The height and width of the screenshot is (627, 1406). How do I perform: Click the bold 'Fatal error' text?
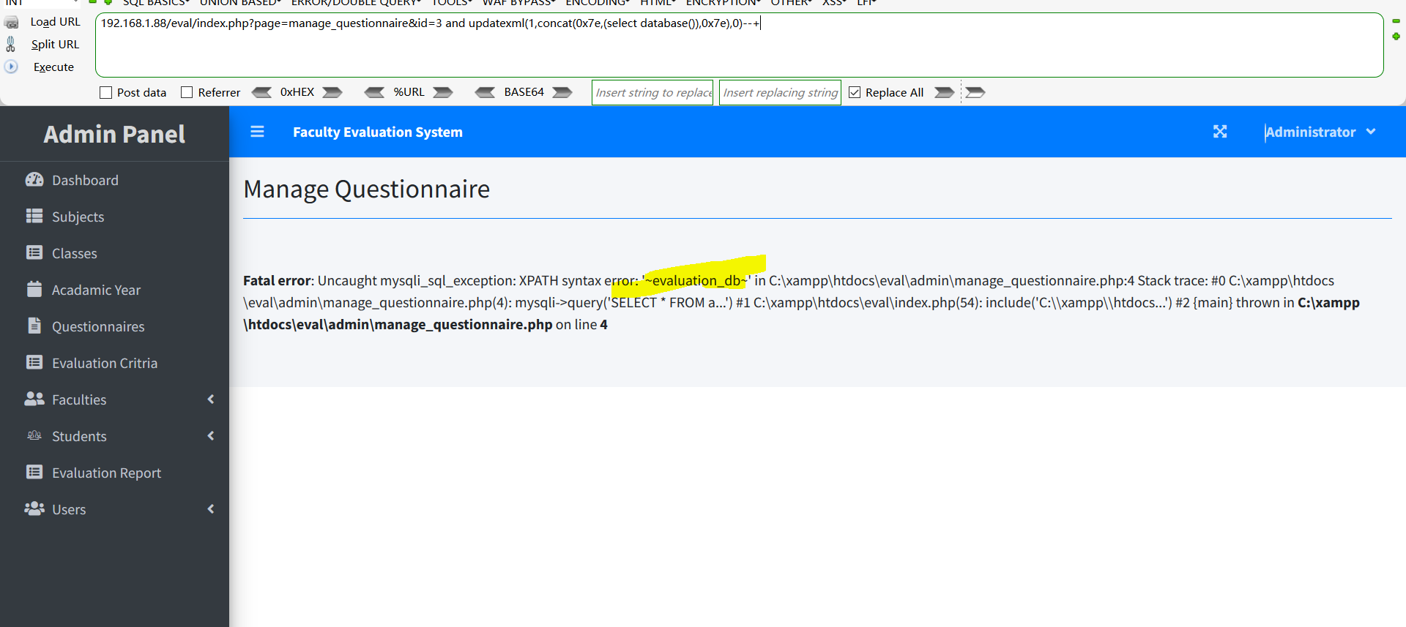tap(277, 281)
